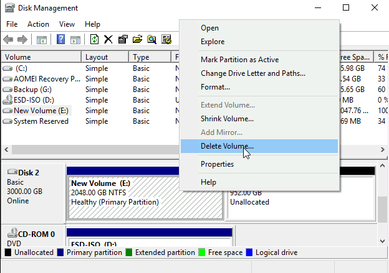Open the Action menu

[38, 24]
